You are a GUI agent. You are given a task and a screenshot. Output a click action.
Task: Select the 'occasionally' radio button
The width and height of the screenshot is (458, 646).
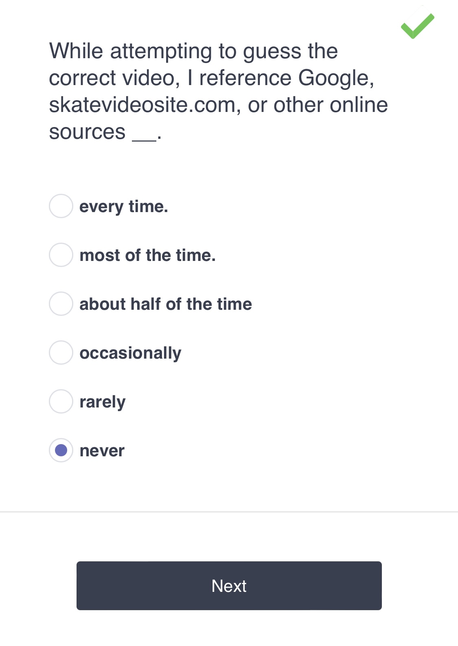[61, 353]
